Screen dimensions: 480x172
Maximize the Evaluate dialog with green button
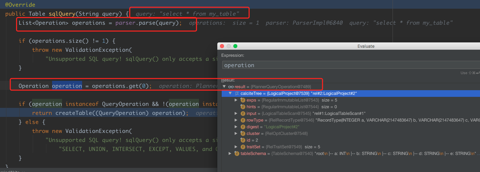tap(235, 46)
